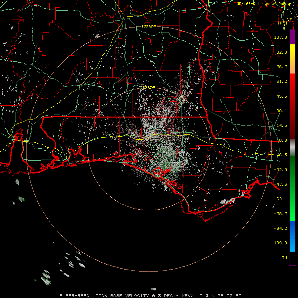Screen dimensions: 298x298
Task: Click the "[KT]" units label
Action: coord(283,23)
